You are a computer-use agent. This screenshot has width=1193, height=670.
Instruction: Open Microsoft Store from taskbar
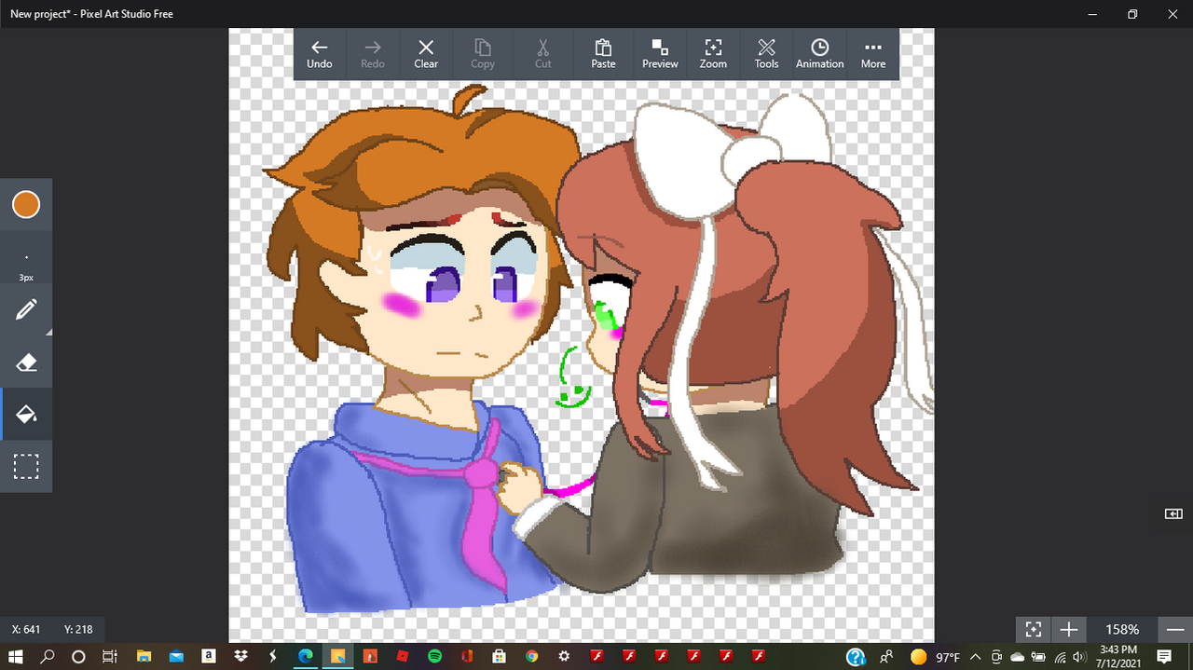[500, 657]
